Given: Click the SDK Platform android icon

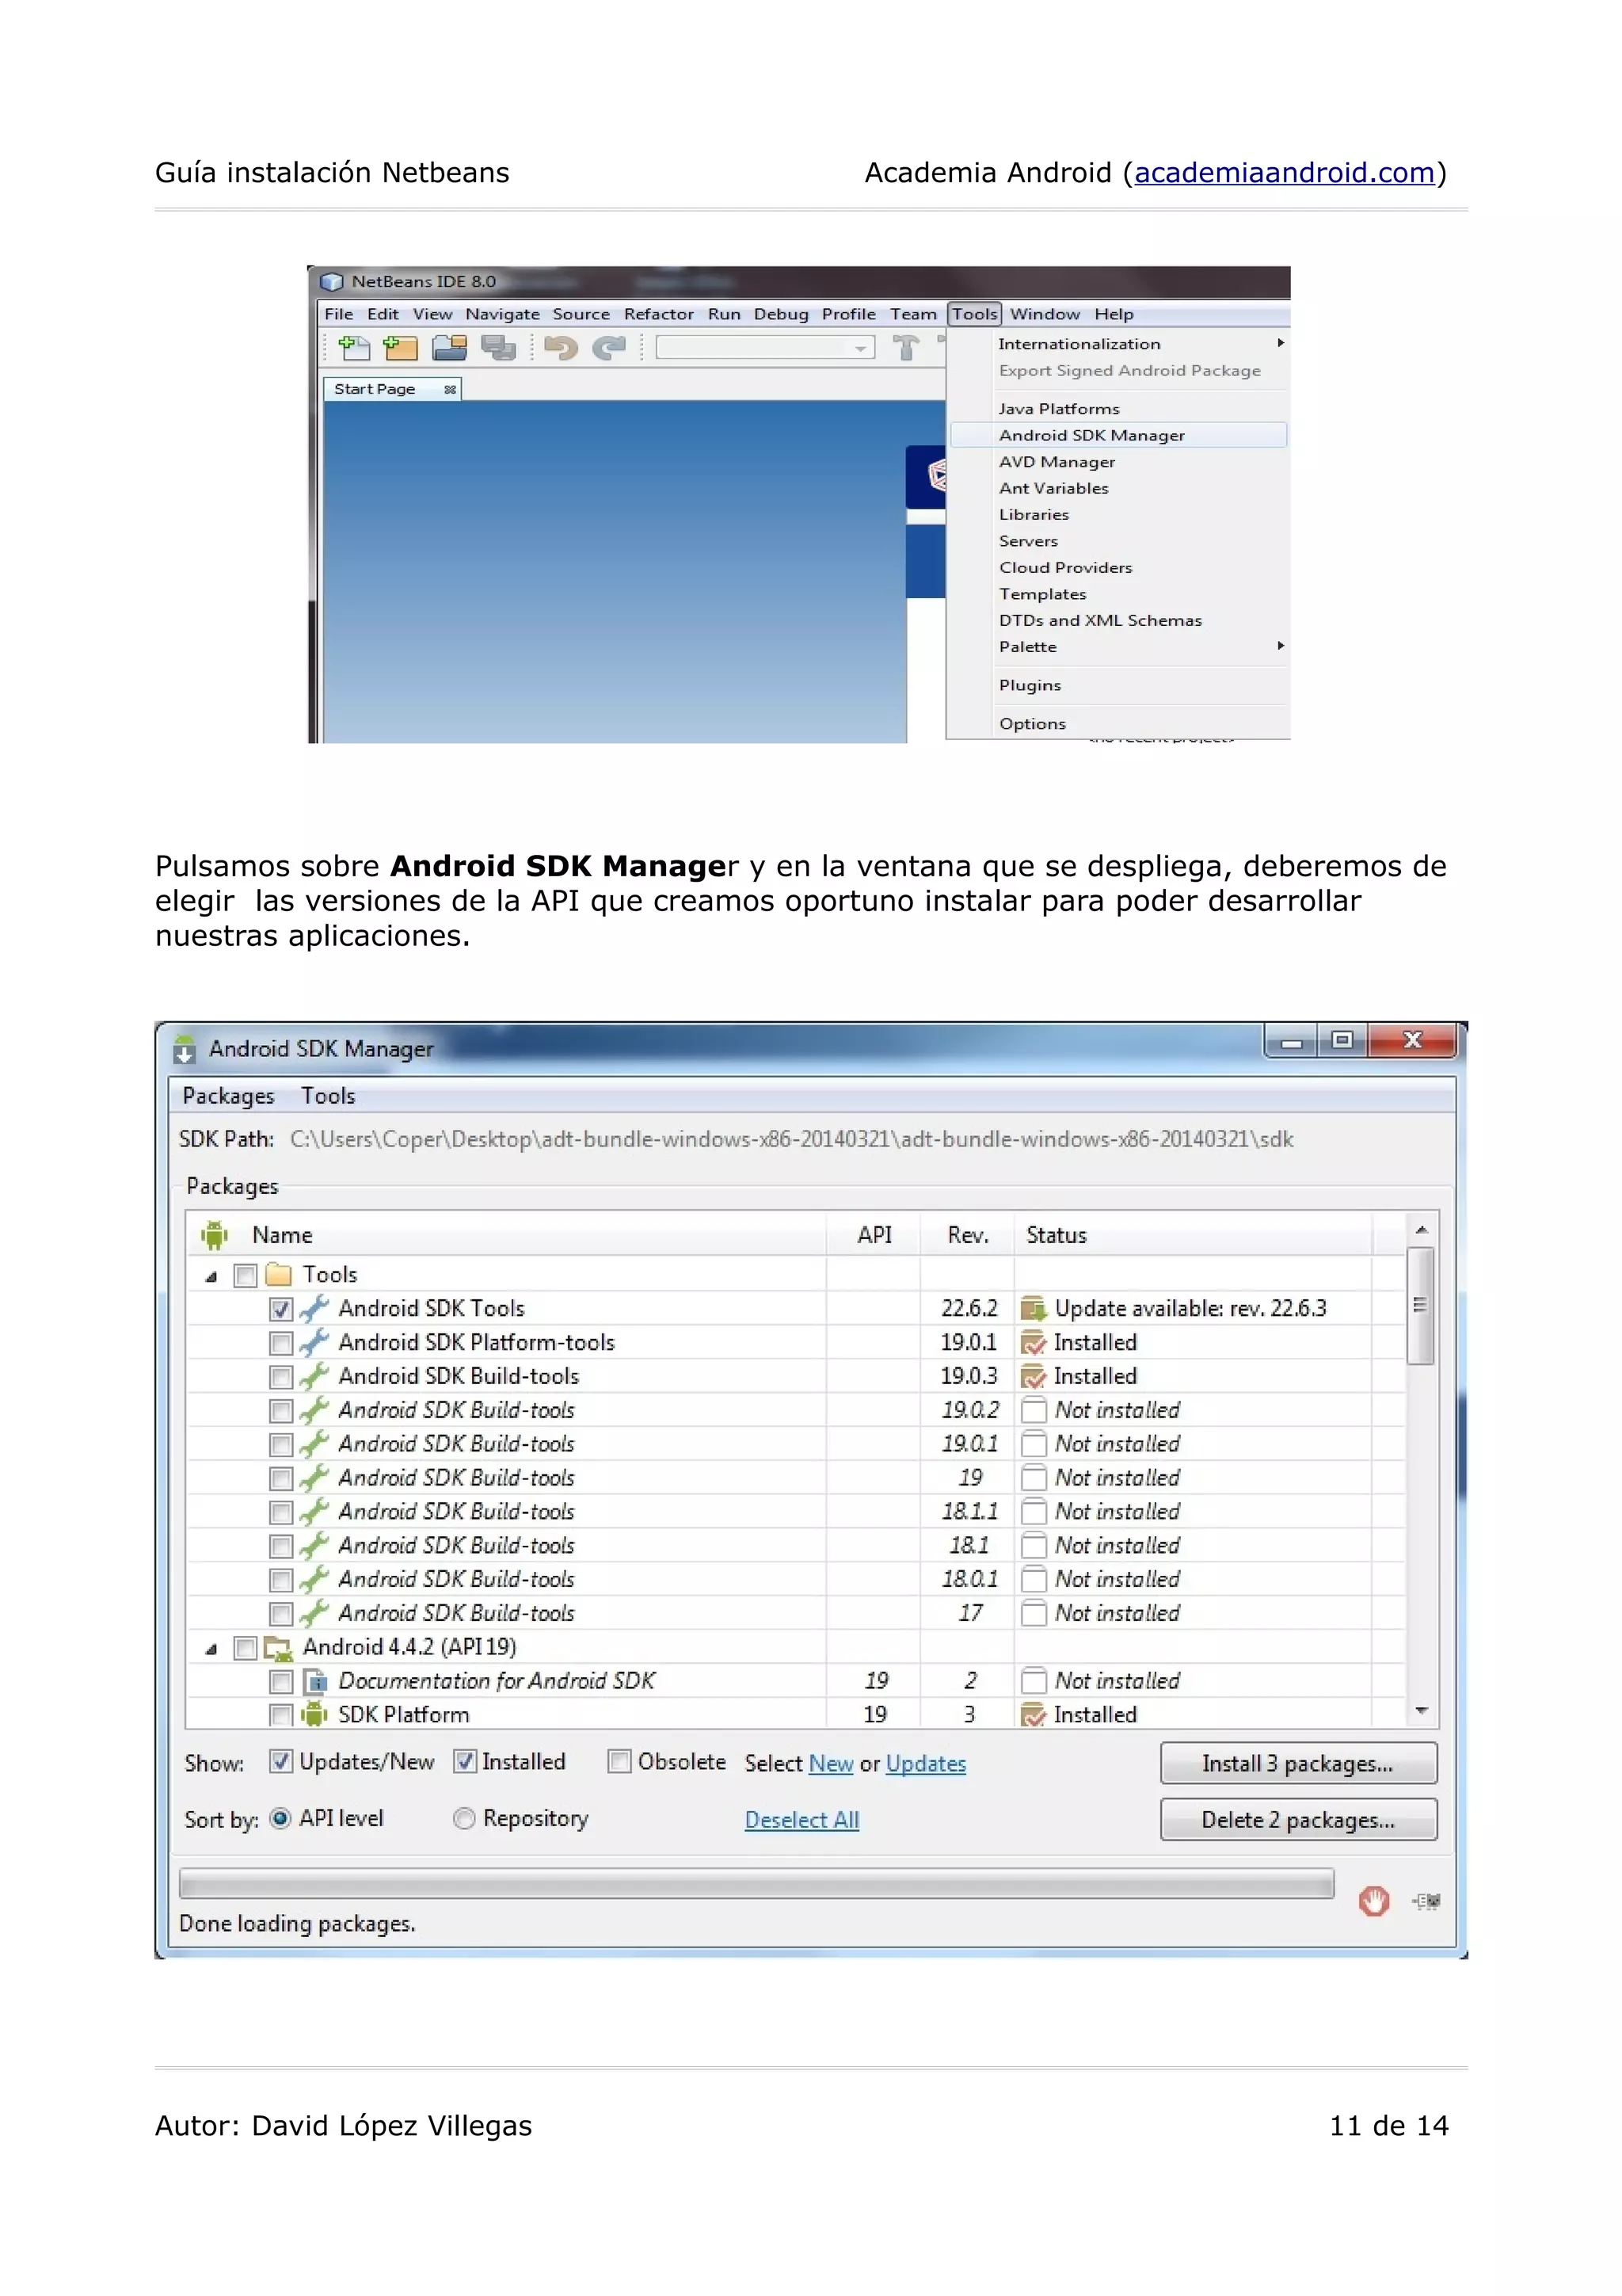Looking at the screenshot, I should pyautogui.click(x=314, y=1714).
